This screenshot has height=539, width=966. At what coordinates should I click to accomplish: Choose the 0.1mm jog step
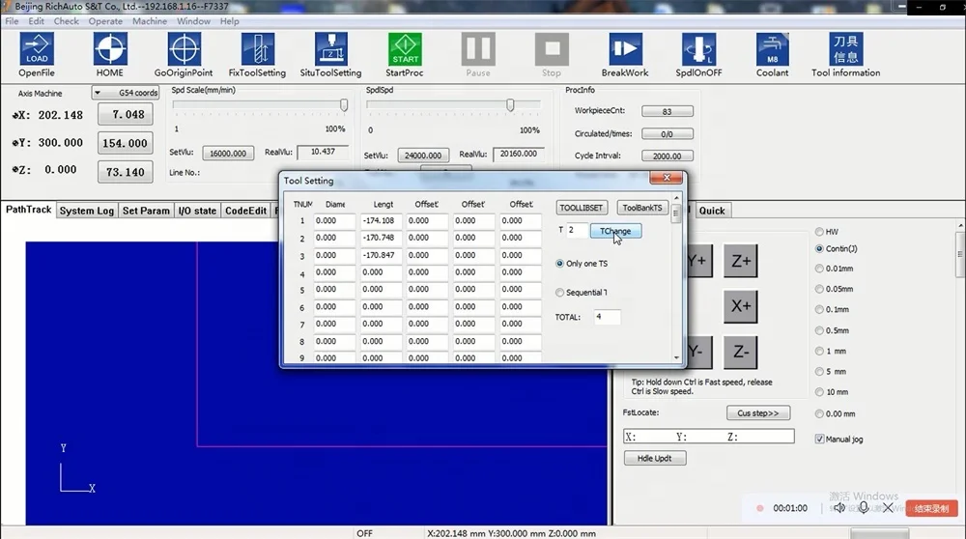click(819, 309)
